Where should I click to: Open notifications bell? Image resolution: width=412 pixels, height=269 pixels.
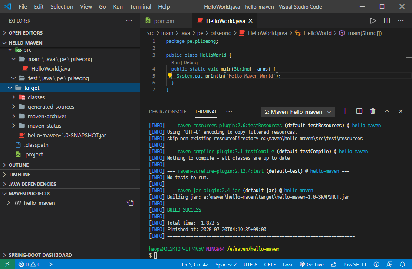click(402, 264)
